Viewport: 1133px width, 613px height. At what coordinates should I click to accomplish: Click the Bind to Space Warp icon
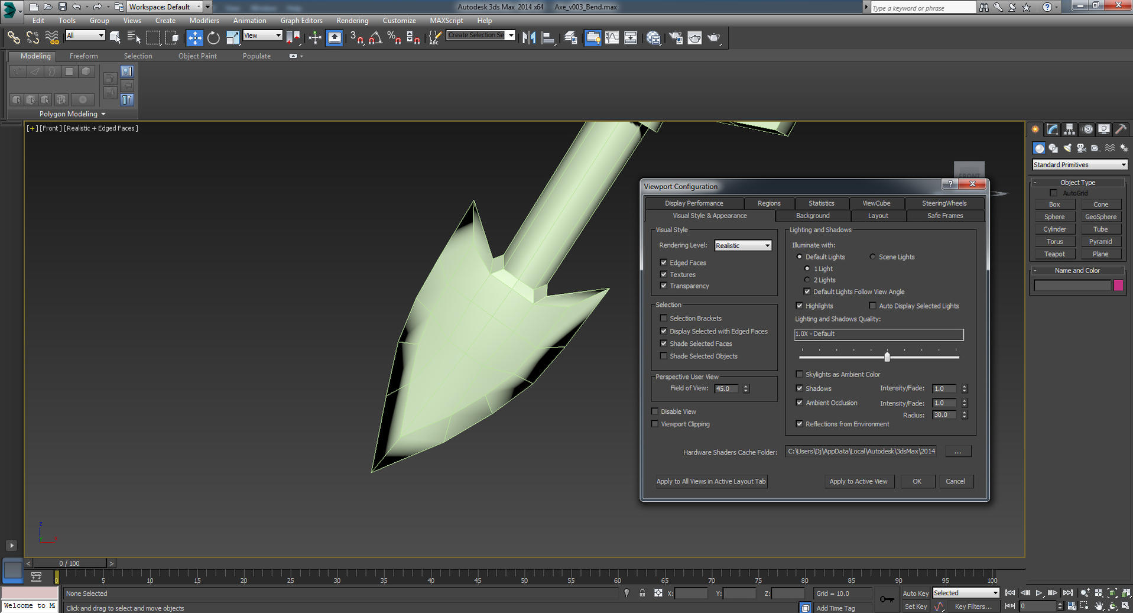pyautogui.click(x=52, y=38)
